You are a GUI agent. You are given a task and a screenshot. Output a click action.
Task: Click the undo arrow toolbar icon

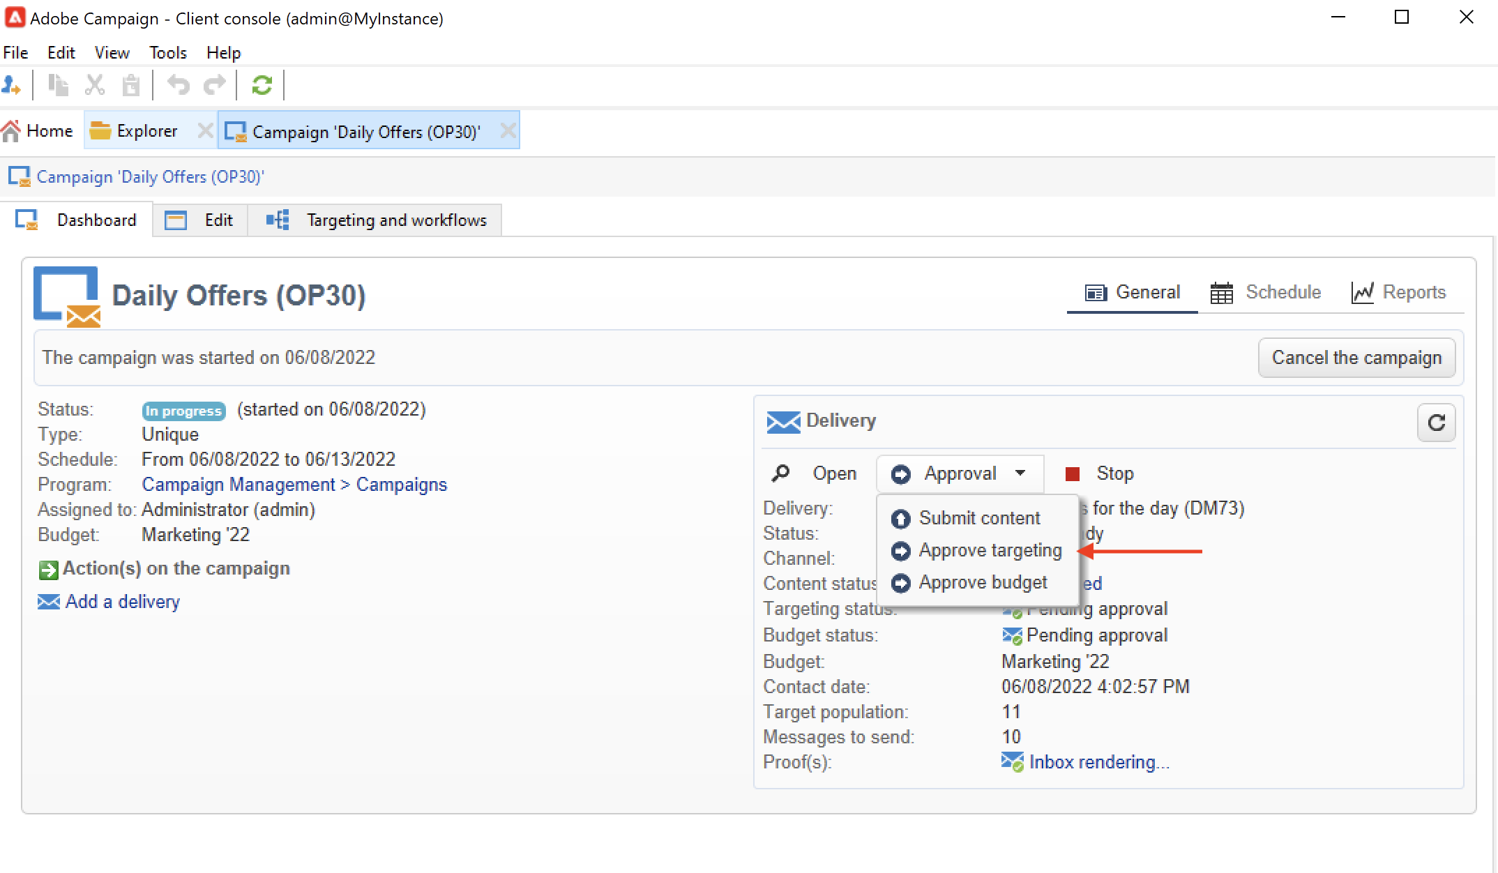point(179,85)
